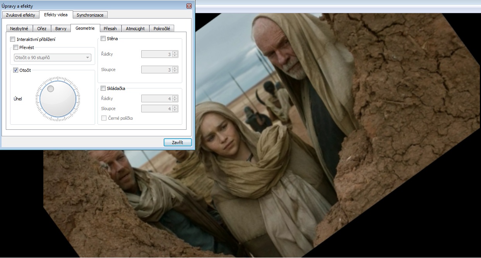Increase Stěna Řádky value with up arrow
The height and width of the screenshot is (258, 481).
(x=175, y=53)
